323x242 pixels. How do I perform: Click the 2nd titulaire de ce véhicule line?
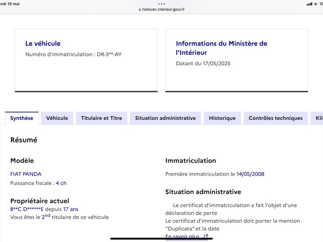[59, 217]
